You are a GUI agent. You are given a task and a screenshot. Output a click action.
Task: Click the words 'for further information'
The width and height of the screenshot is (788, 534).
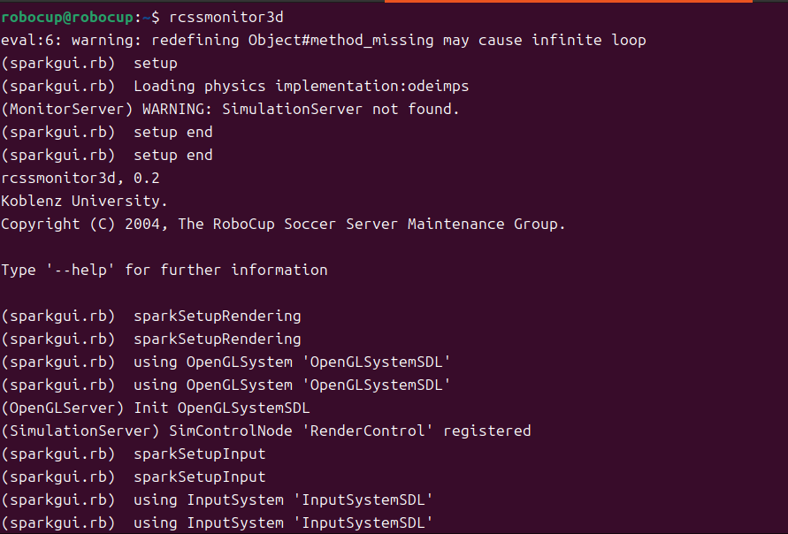[226, 270]
